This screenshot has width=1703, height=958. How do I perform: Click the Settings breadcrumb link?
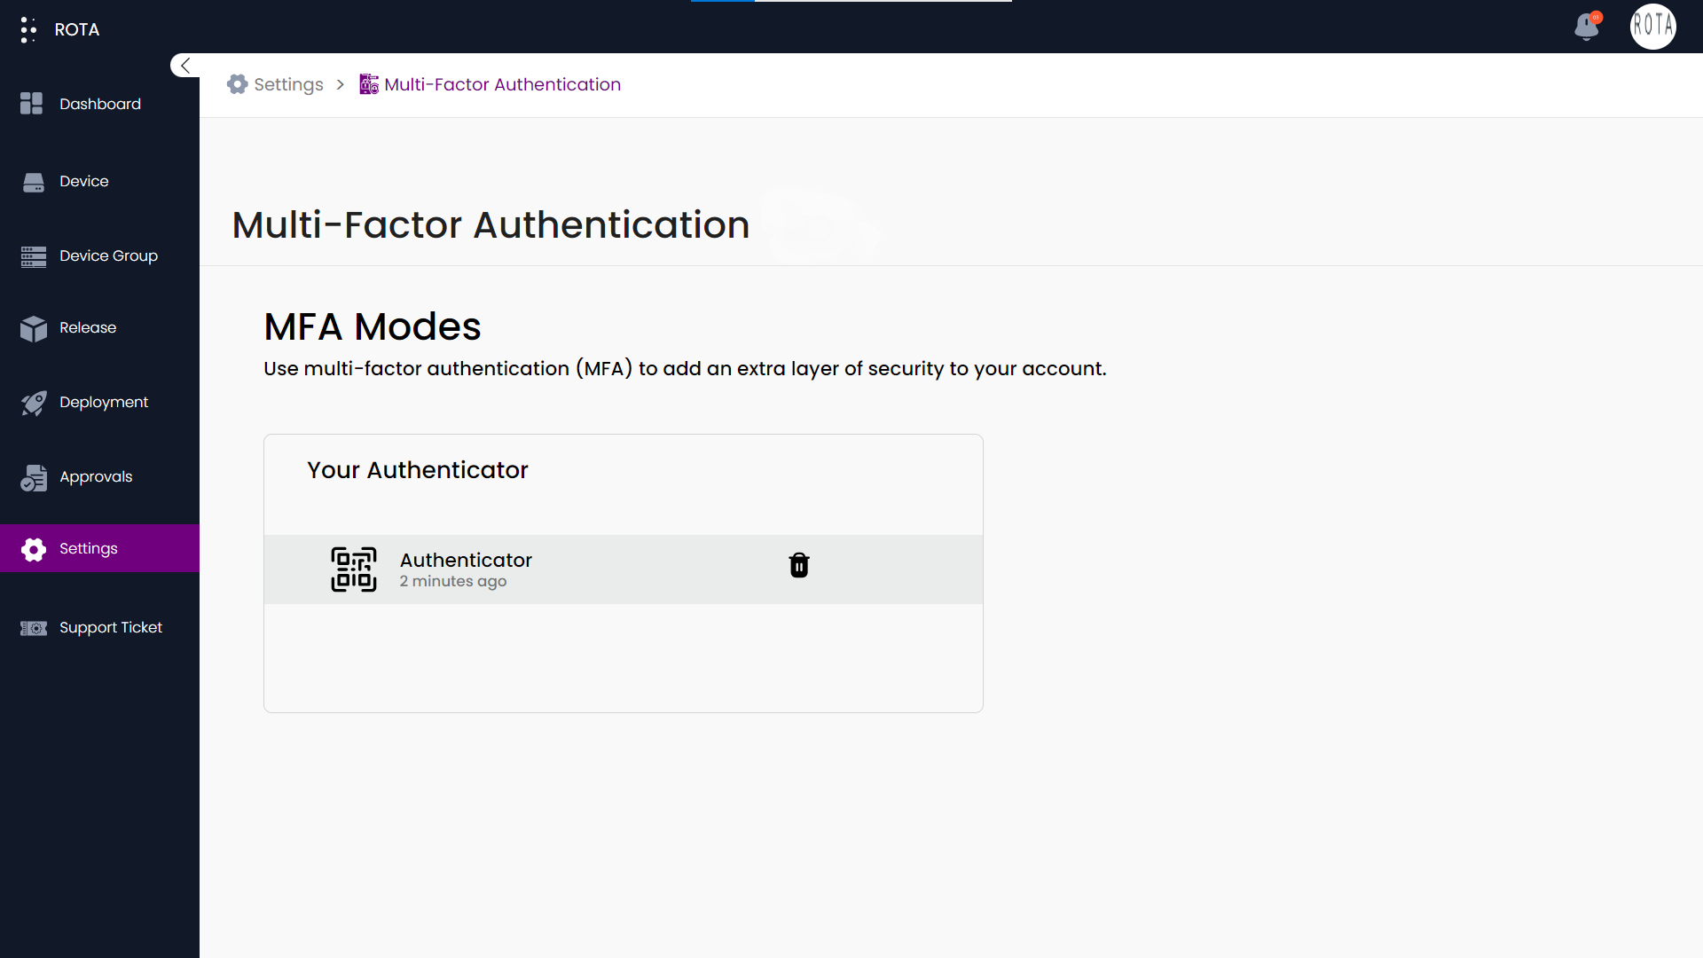[288, 84]
